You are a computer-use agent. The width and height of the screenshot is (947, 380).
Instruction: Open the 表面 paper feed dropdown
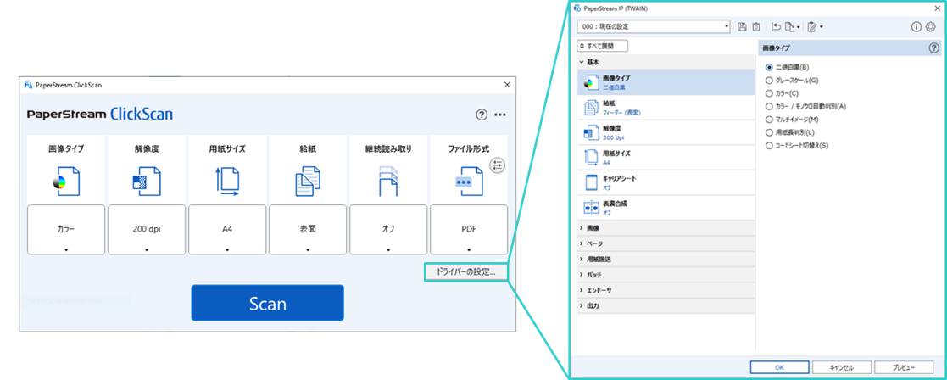pos(308,230)
